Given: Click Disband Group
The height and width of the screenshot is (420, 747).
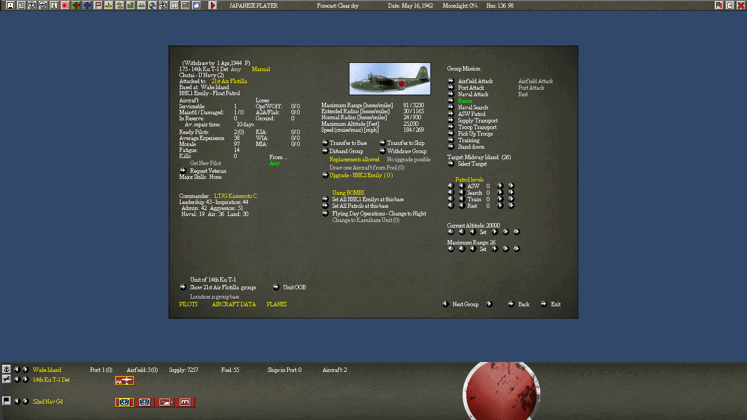Looking at the screenshot, I should pyautogui.click(x=325, y=151).
